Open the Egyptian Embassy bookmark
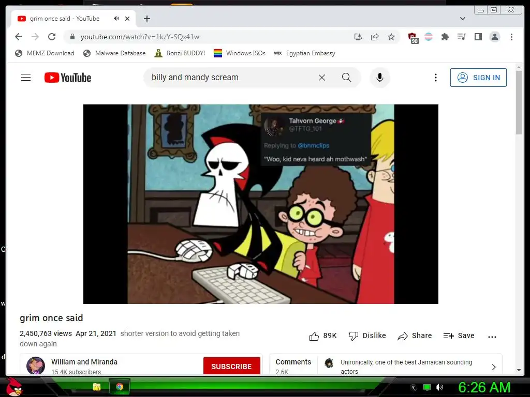 tap(304, 53)
